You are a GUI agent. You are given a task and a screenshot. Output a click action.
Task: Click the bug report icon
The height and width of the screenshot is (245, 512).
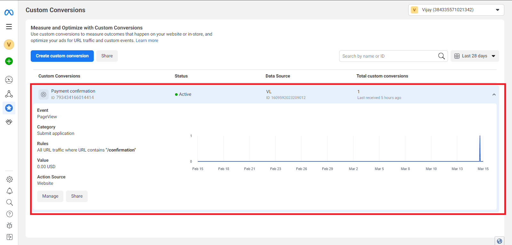pyautogui.click(x=10, y=225)
